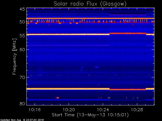Click the 'Frequency [MHz]' y-axis label
162x121 pixels.
click(14, 56)
